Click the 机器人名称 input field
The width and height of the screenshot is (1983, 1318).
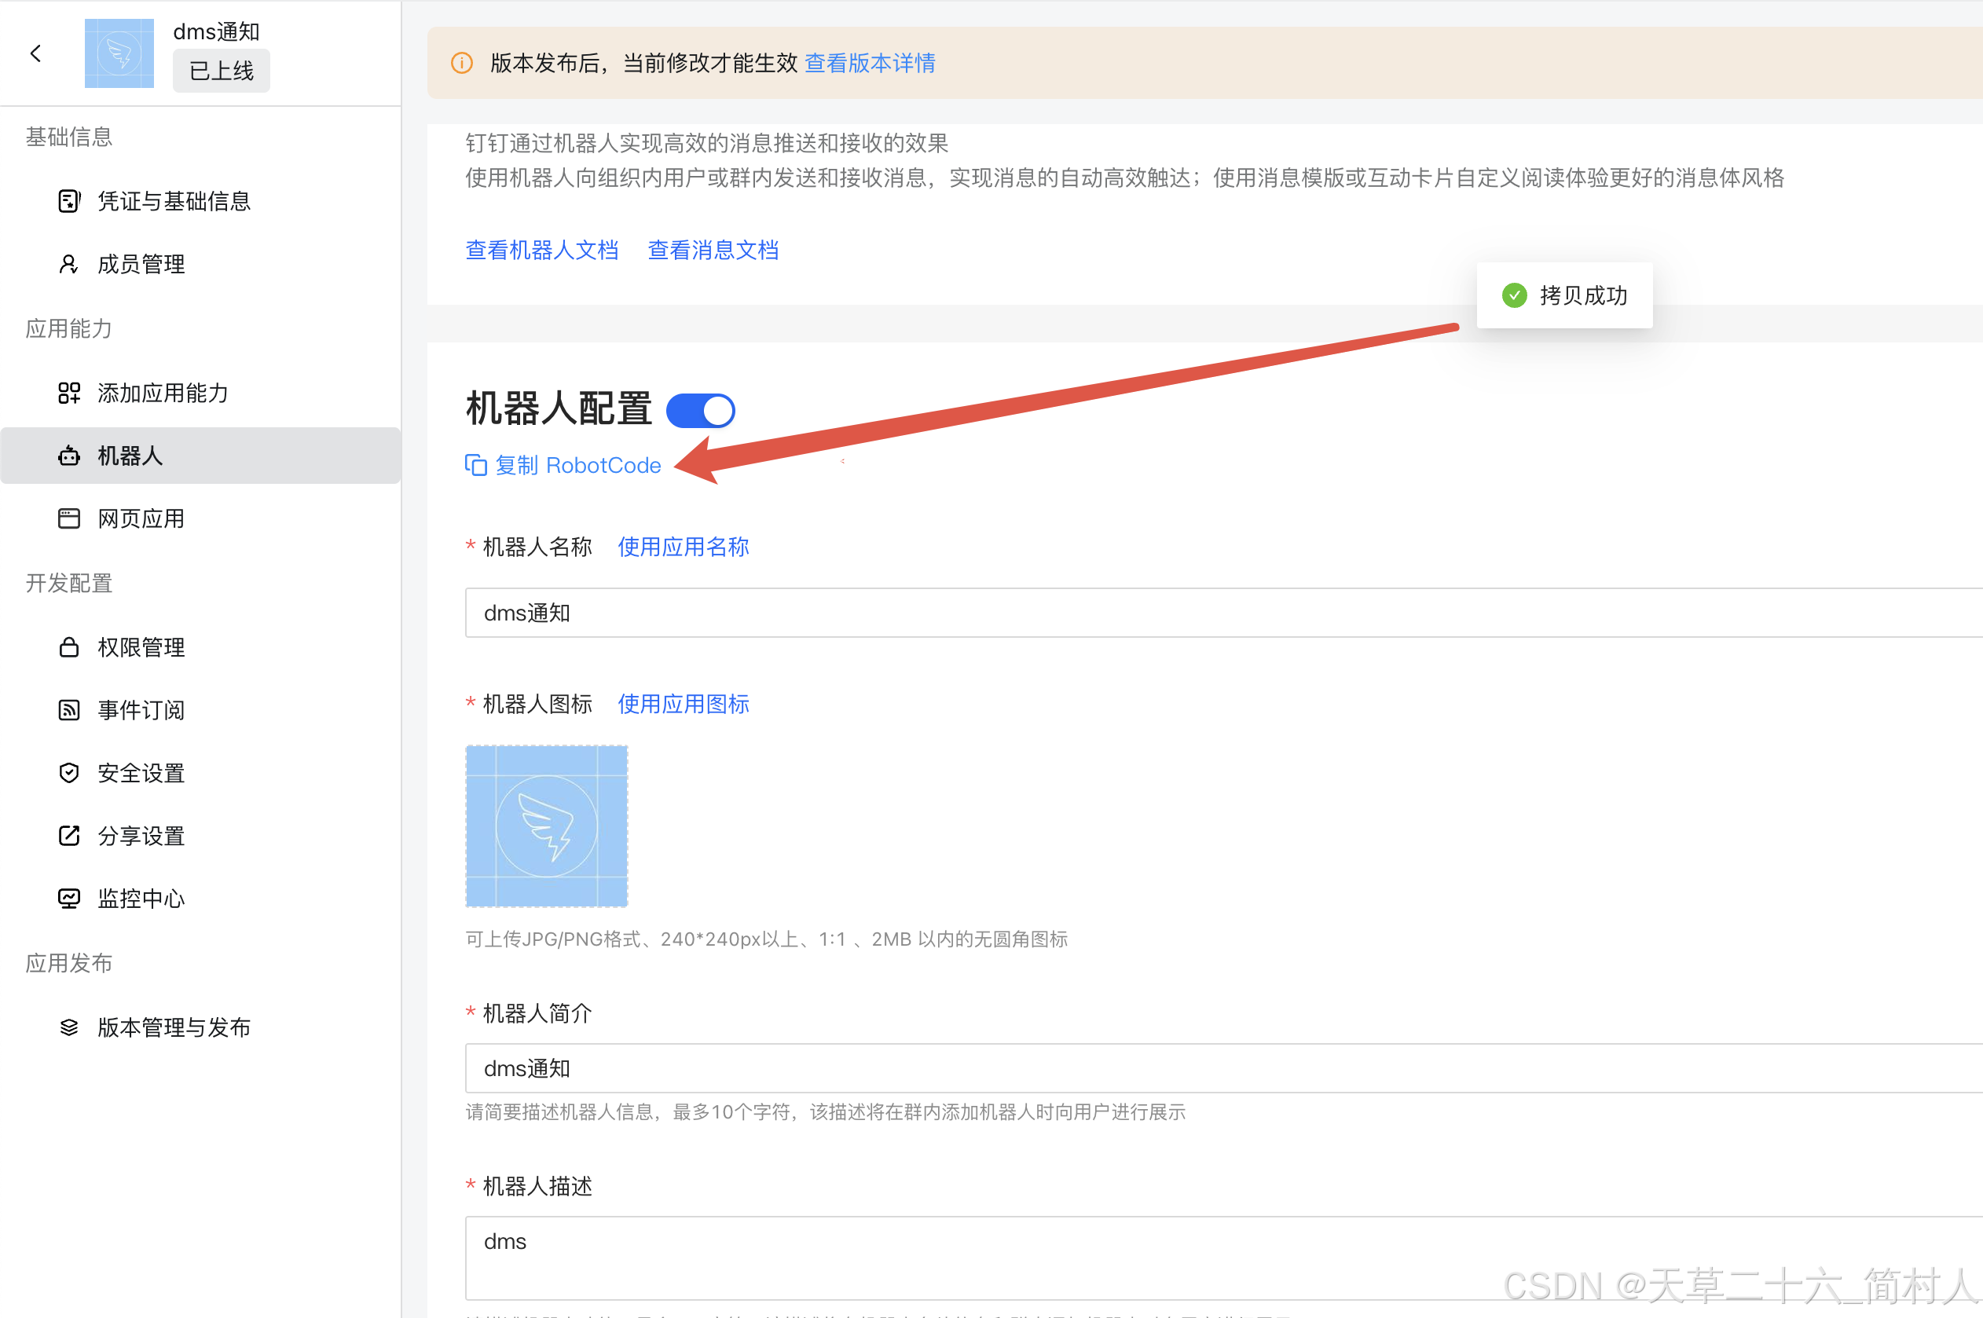[x=1177, y=613]
